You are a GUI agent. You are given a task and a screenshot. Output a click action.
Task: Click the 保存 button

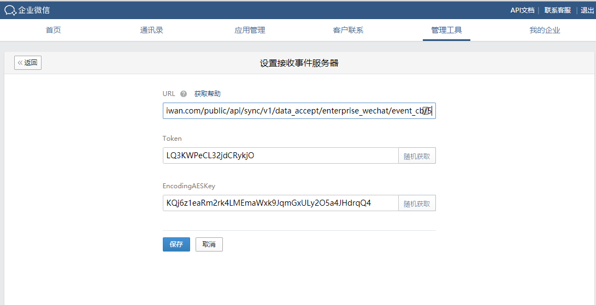tap(176, 244)
